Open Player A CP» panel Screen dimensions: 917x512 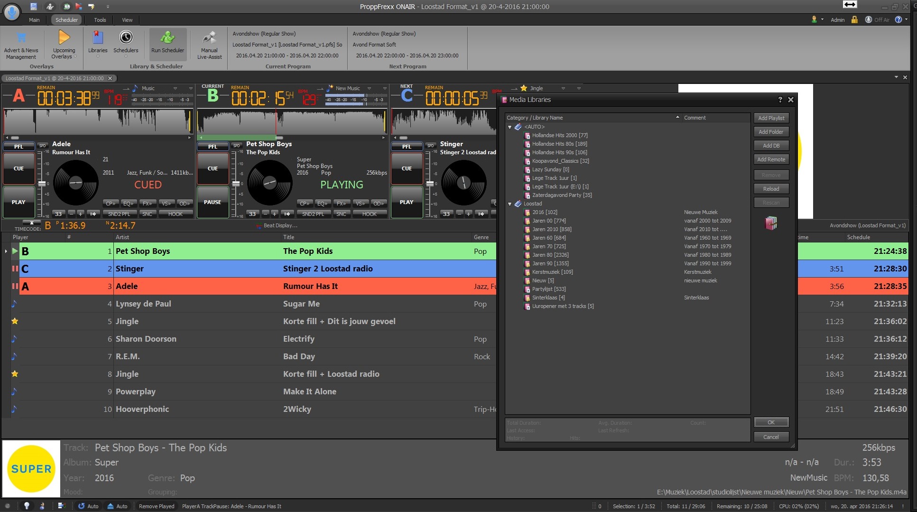point(111,204)
